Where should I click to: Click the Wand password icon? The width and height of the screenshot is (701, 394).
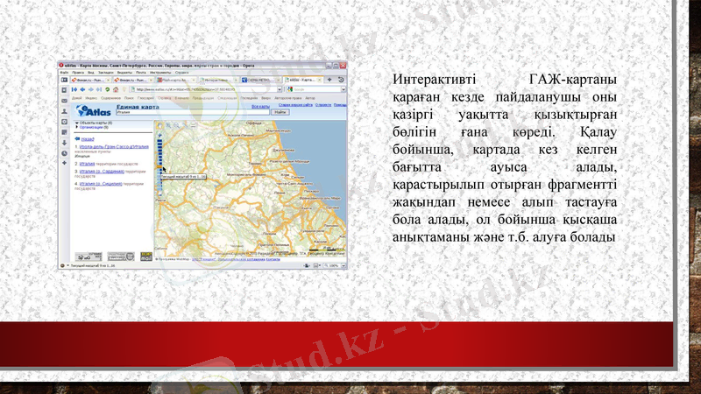pyautogui.click(x=124, y=89)
